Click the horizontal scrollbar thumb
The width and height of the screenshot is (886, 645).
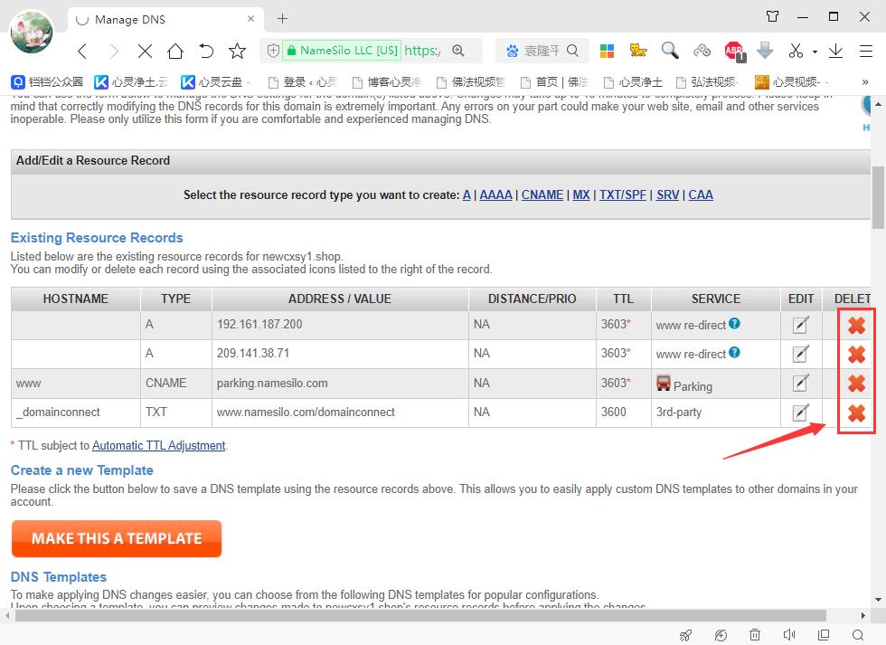click(x=420, y=615)
